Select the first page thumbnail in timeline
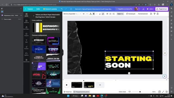Viewport: 174px width, 98px height. click(77, 85)
